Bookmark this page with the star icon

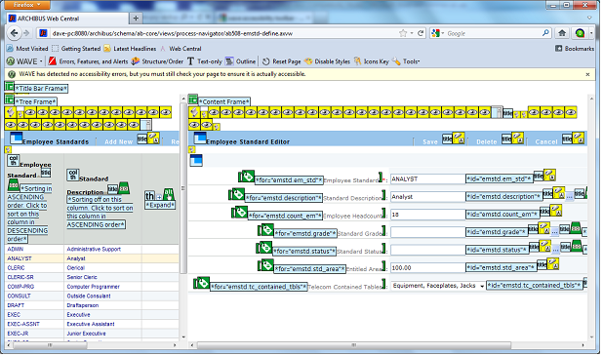coord(403,33)
